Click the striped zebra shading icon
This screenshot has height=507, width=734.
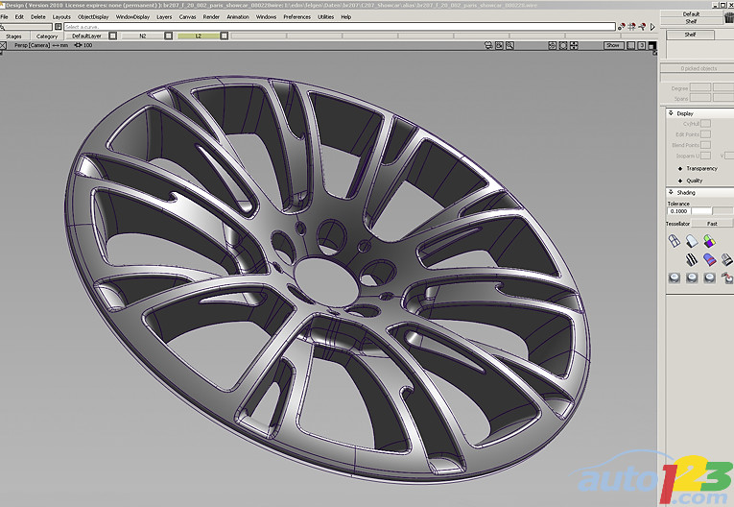click(691, 259)
